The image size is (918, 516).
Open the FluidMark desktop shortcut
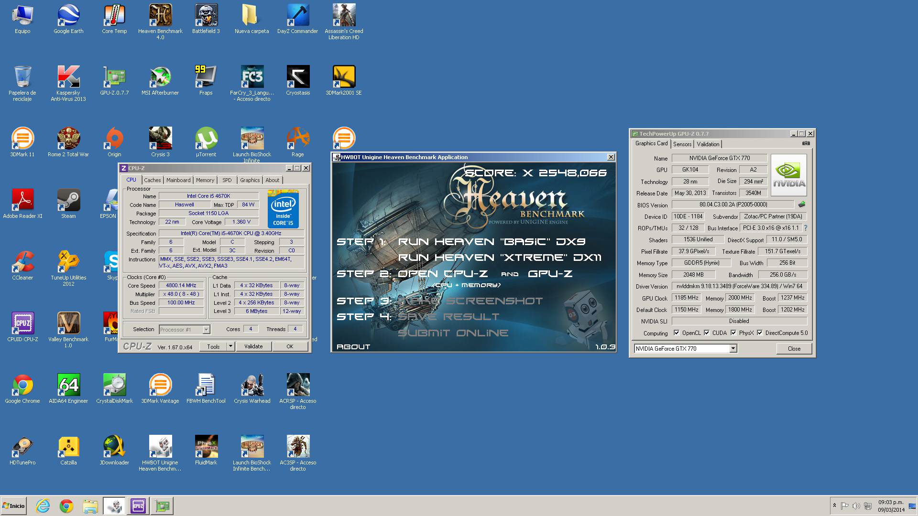coord(206,450)
